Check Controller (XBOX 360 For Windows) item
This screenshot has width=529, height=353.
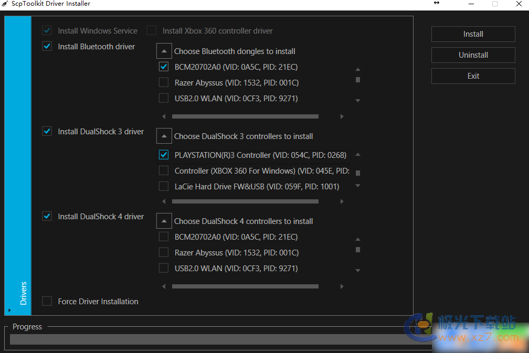tap(164, 171)
